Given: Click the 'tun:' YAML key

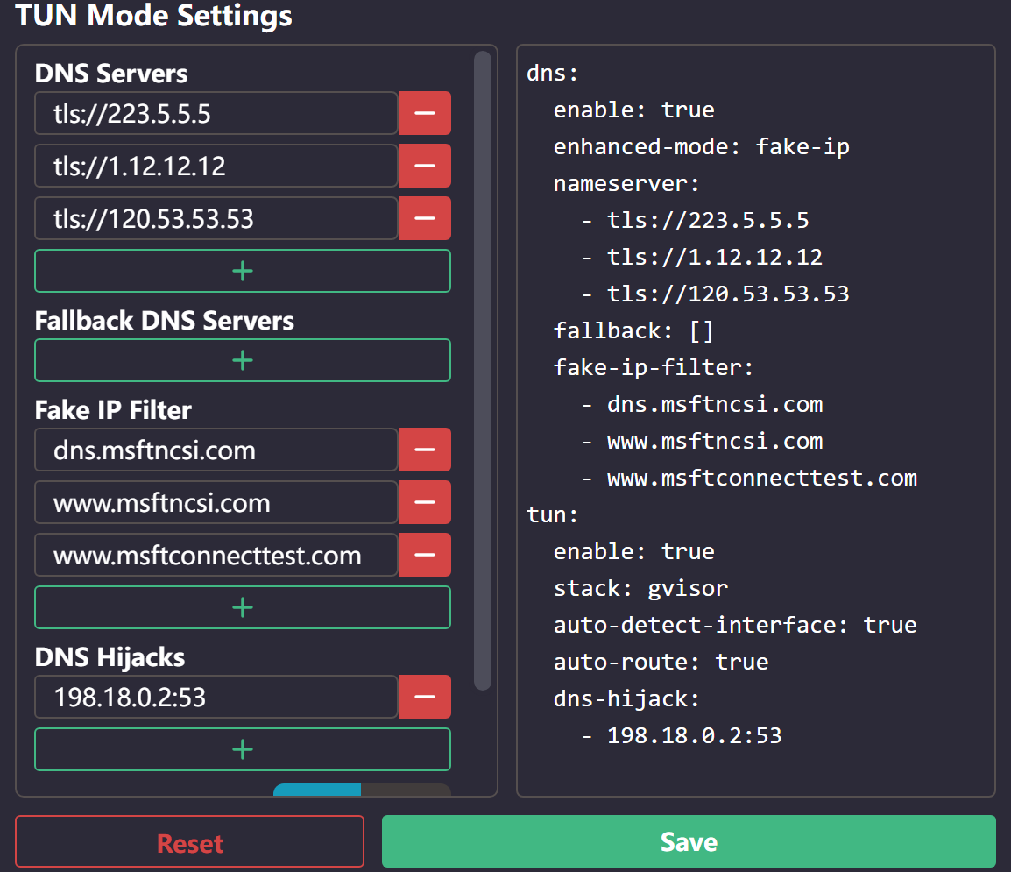Looking at the screenshot, I should pos(553,514).
